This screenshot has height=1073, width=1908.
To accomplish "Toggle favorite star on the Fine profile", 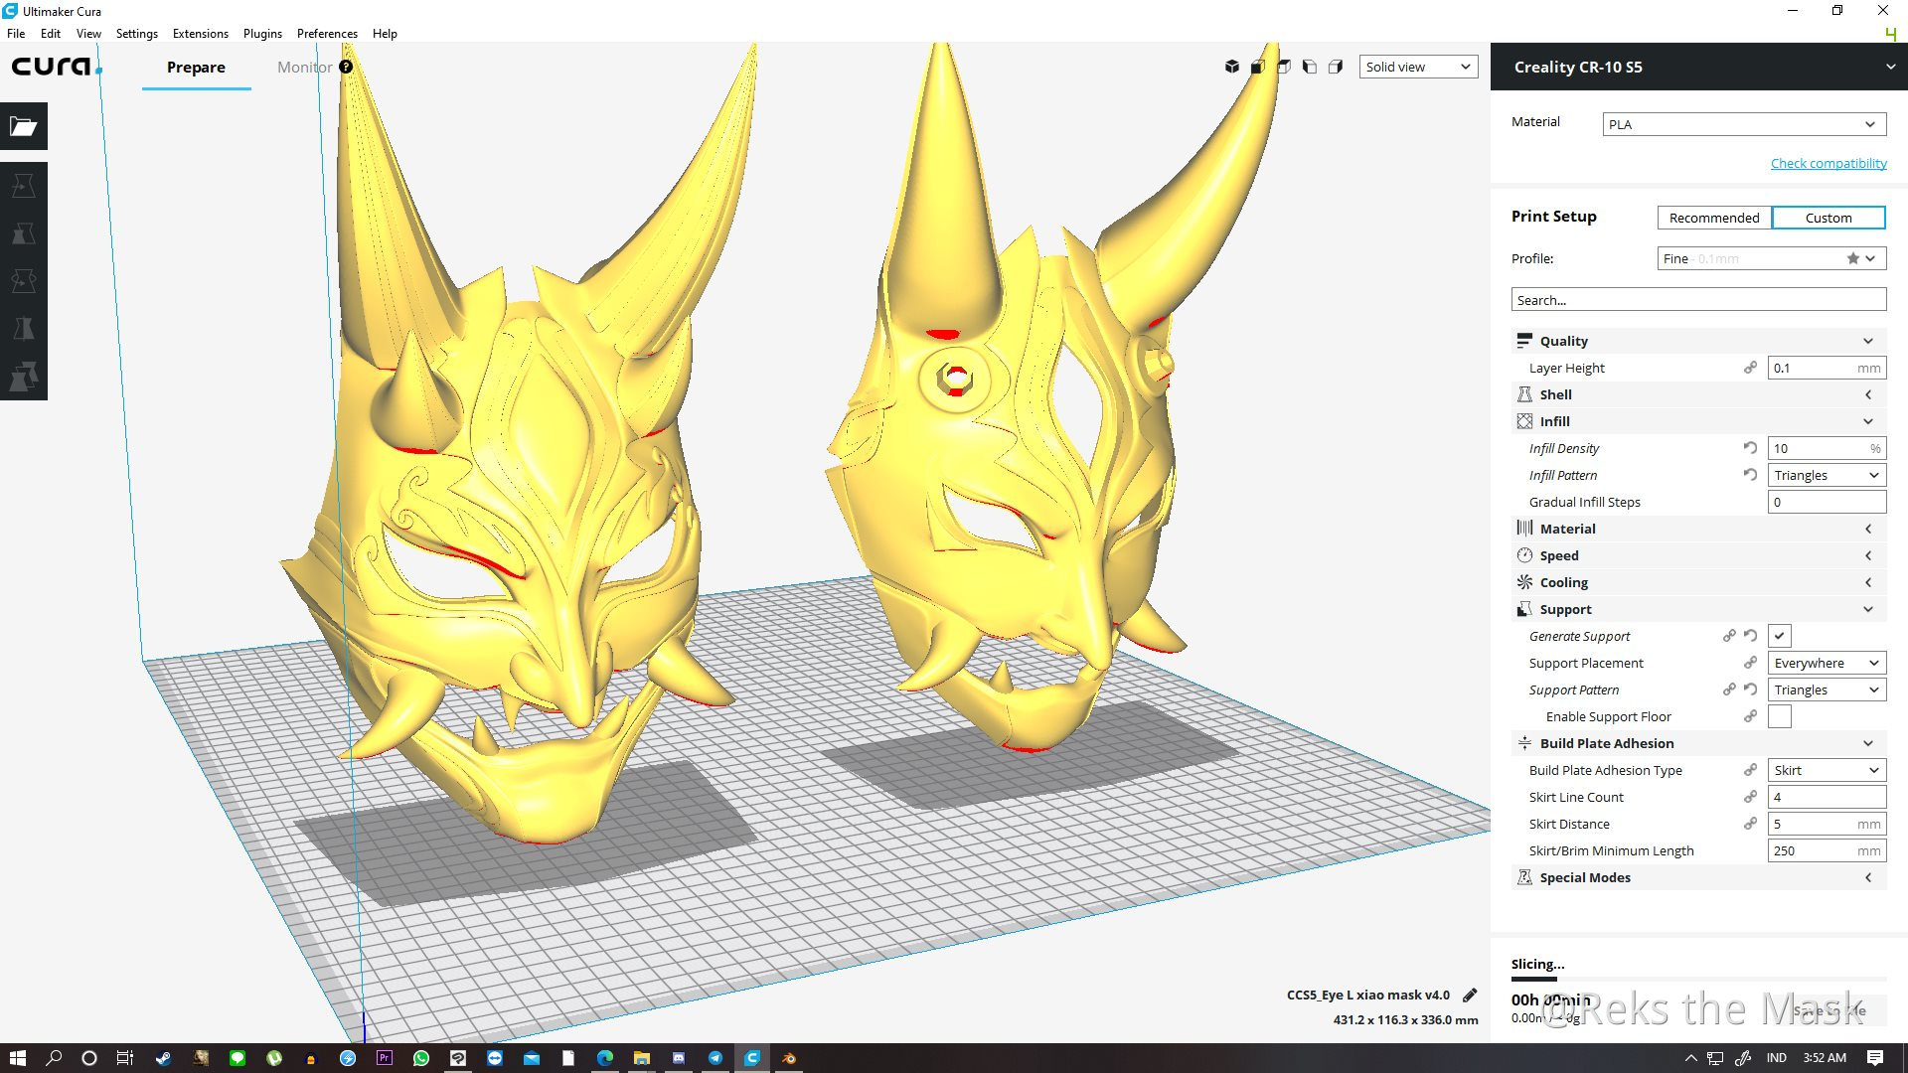I will 1852,258.
